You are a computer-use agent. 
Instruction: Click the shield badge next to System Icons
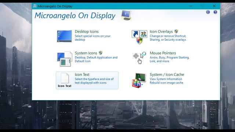101,53
